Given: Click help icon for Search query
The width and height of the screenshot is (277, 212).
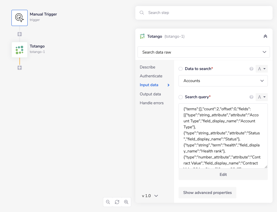Looking at the screenshot, I should (251, 97).
